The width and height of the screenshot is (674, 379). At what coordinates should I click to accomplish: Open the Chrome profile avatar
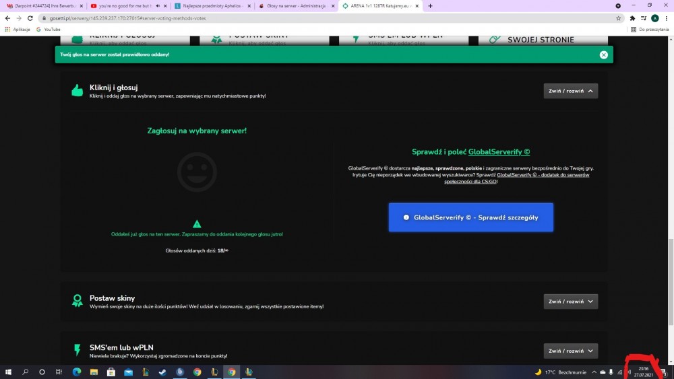(654, 18)
